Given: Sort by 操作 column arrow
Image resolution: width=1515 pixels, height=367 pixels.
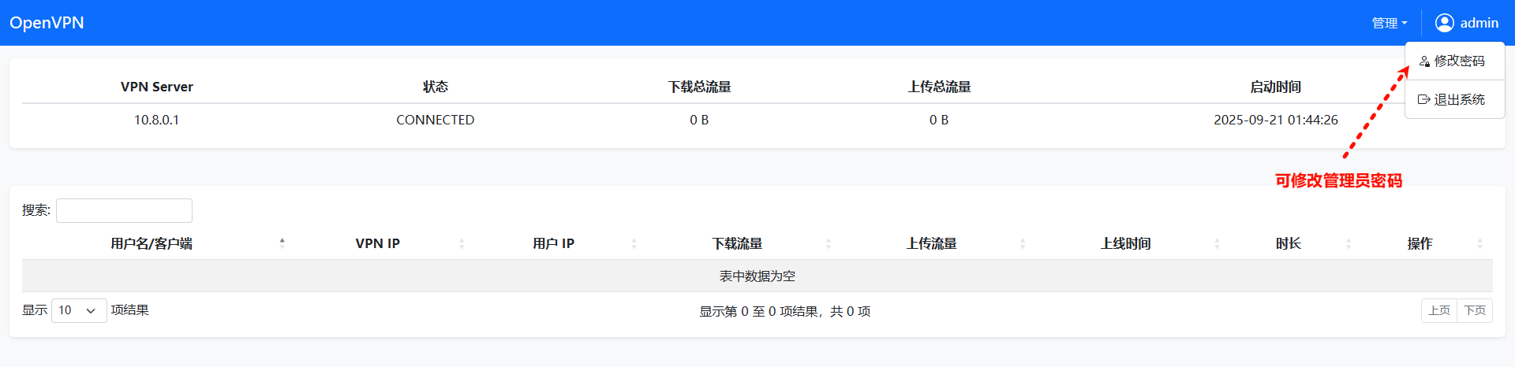Looking at the screenshot, I should [1479, 243].
